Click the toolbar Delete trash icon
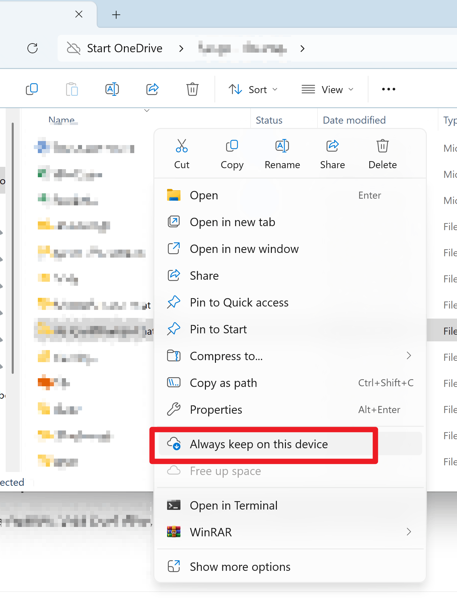457x604 pixels. click(193, 89)
